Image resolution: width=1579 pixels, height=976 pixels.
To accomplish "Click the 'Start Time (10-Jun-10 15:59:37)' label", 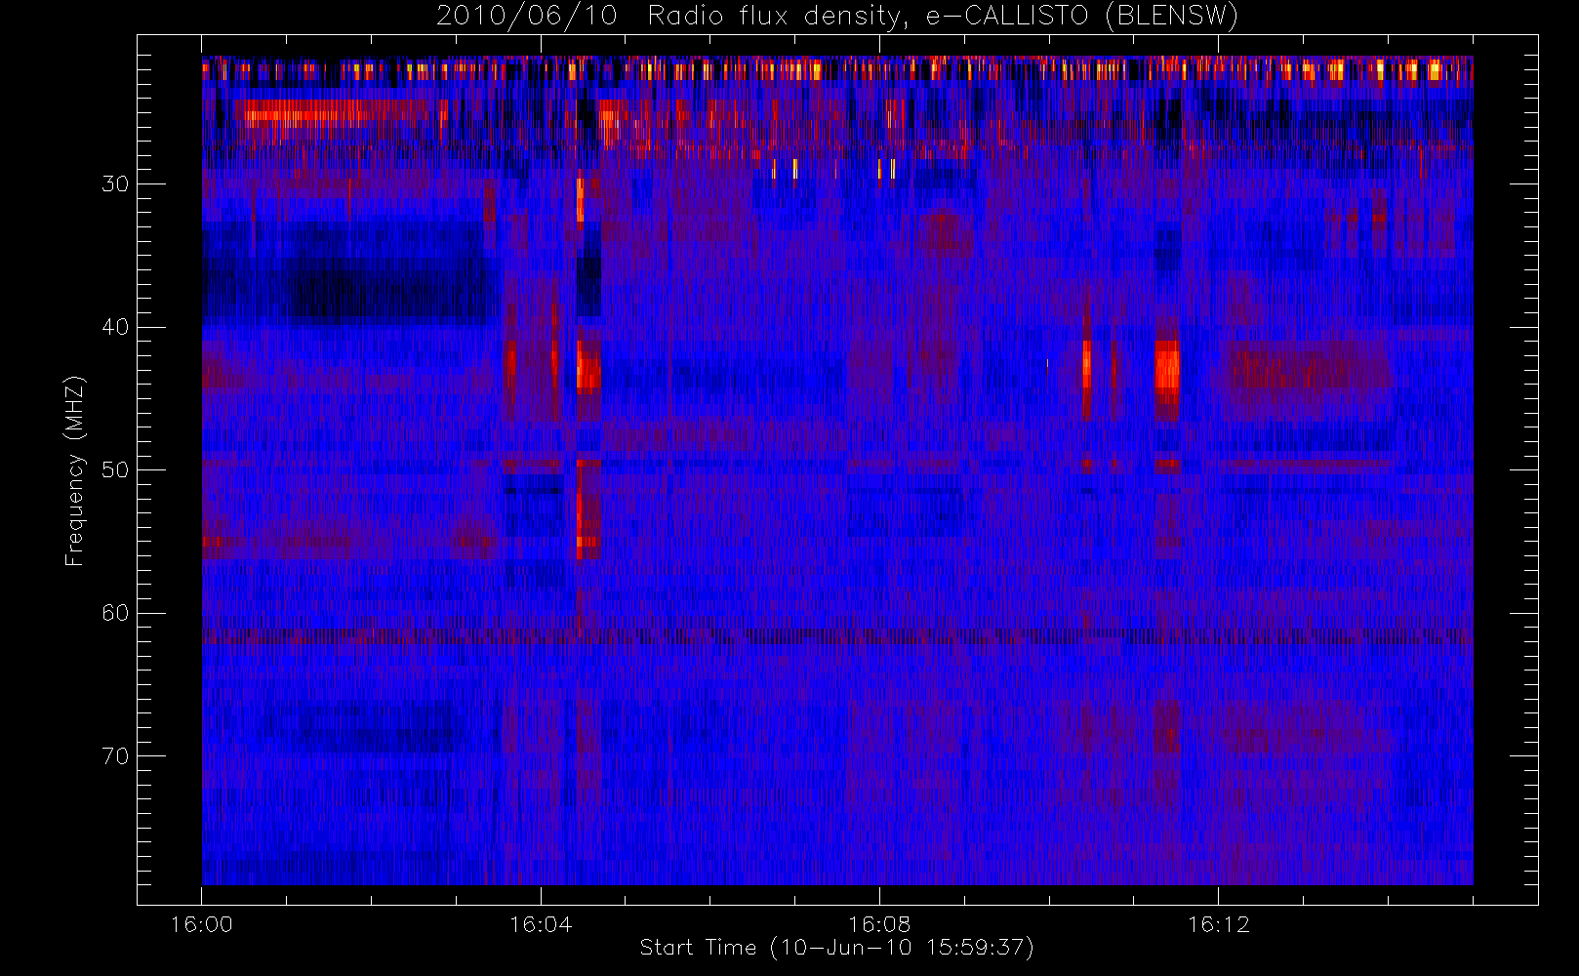I will point(836,947).
